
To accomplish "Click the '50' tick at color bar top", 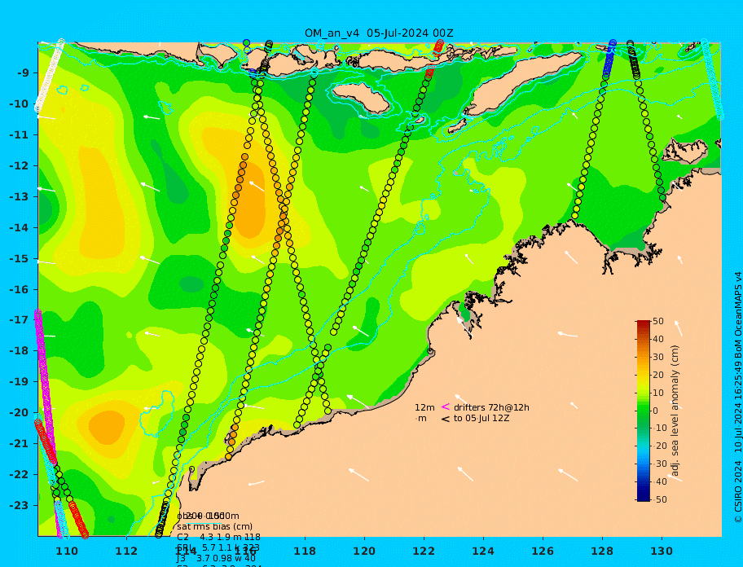I will tap(658, 322).
